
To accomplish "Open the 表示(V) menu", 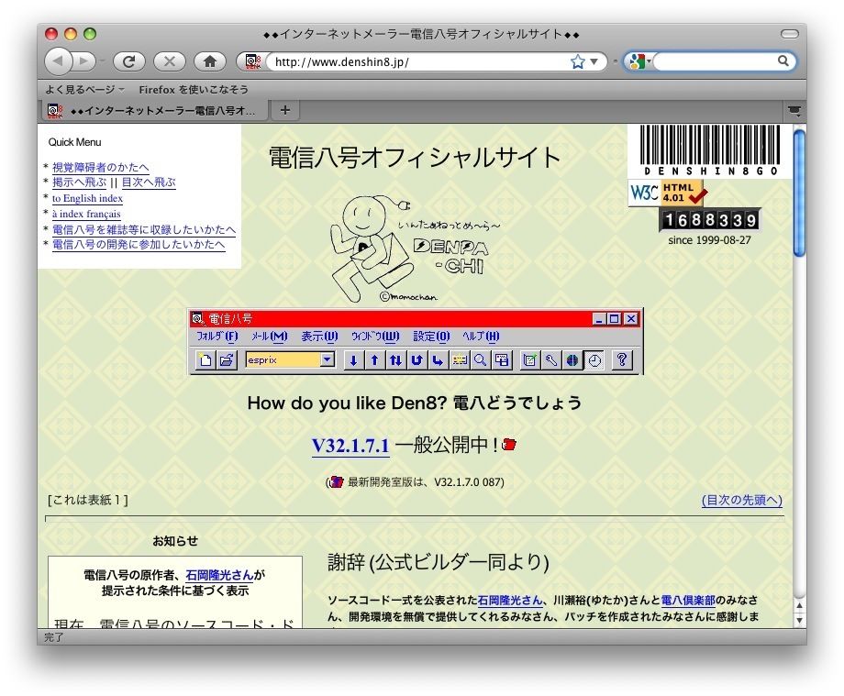I will [319, 337].
